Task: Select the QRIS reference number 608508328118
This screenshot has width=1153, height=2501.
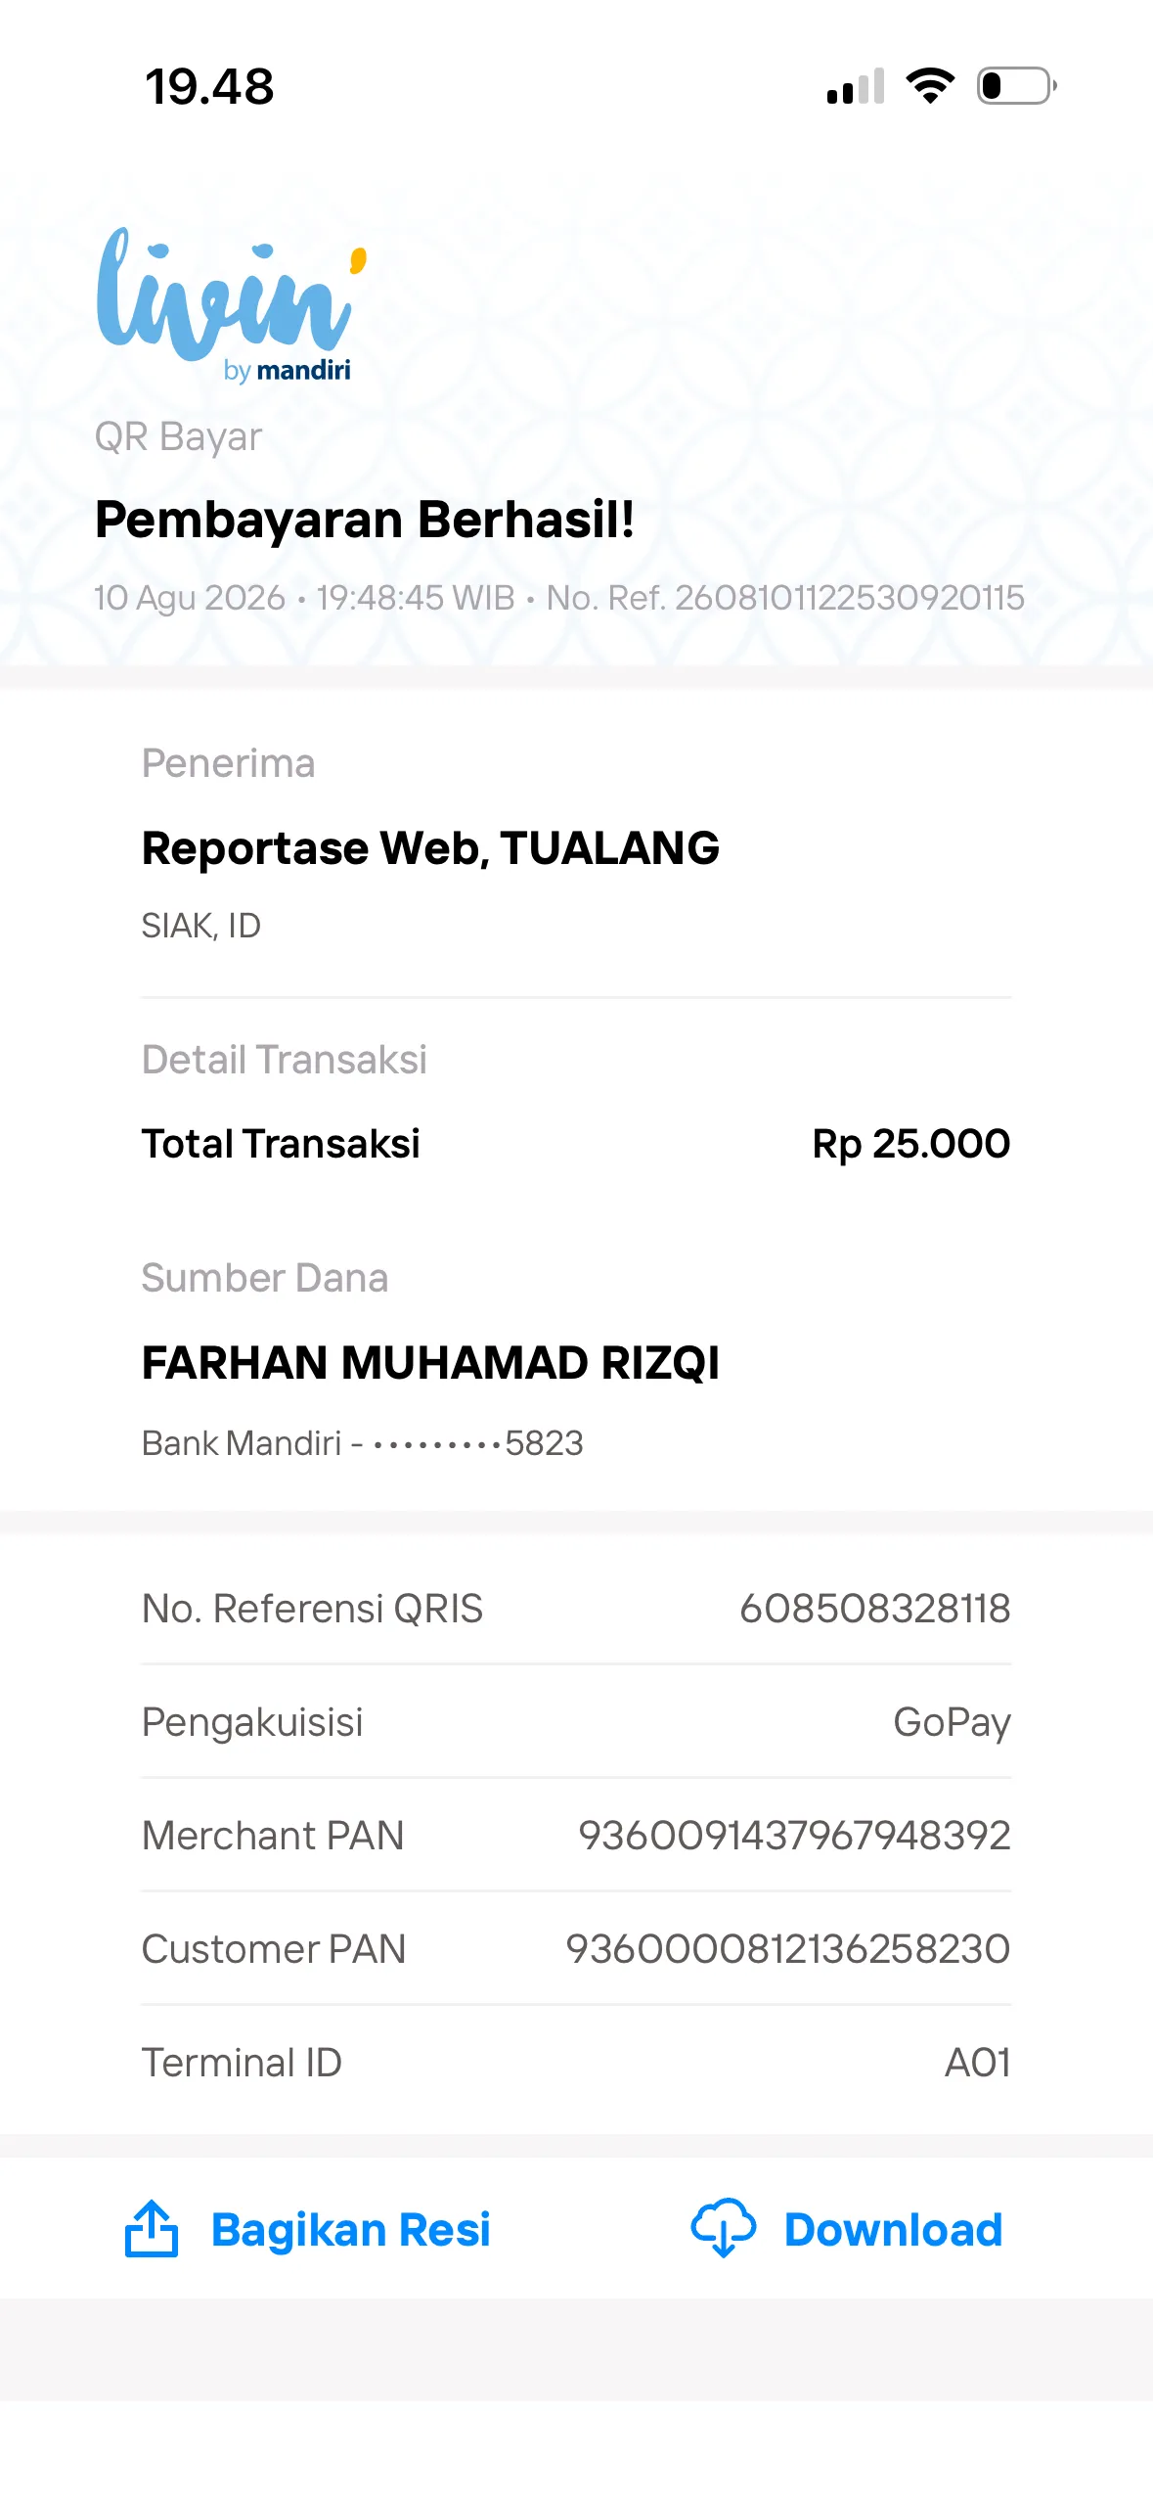Action: click(x=875, y=1609)
